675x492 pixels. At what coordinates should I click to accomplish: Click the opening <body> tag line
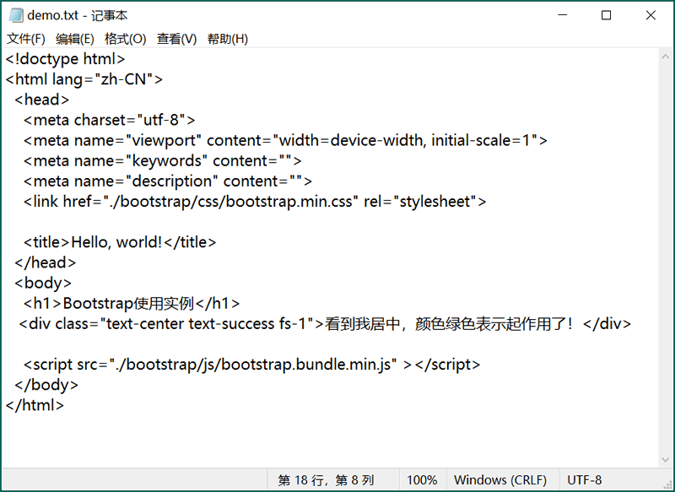click(43, 283)
